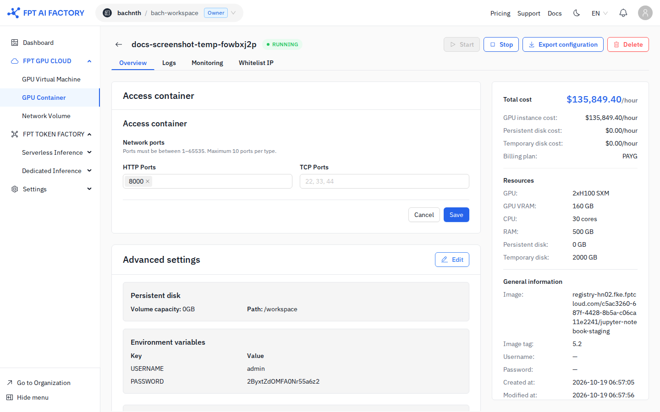This screenshot has height=412, width=660.
Task: Expand Serverless Inference submenu
Action: point(89,152)
